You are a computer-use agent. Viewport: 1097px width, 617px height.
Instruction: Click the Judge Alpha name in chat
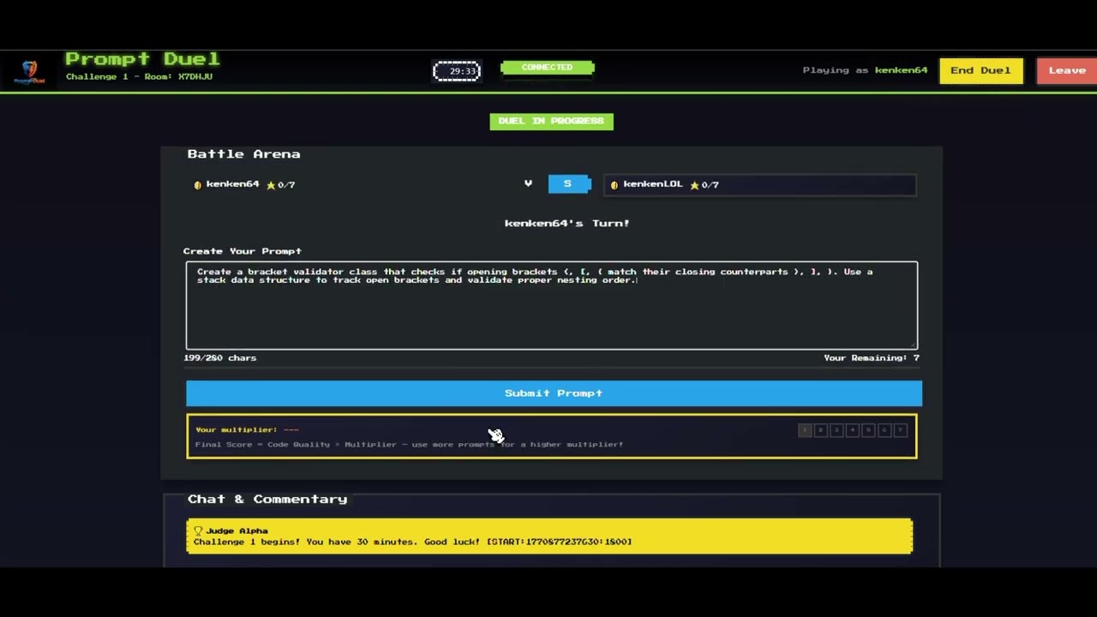[237, 531]
